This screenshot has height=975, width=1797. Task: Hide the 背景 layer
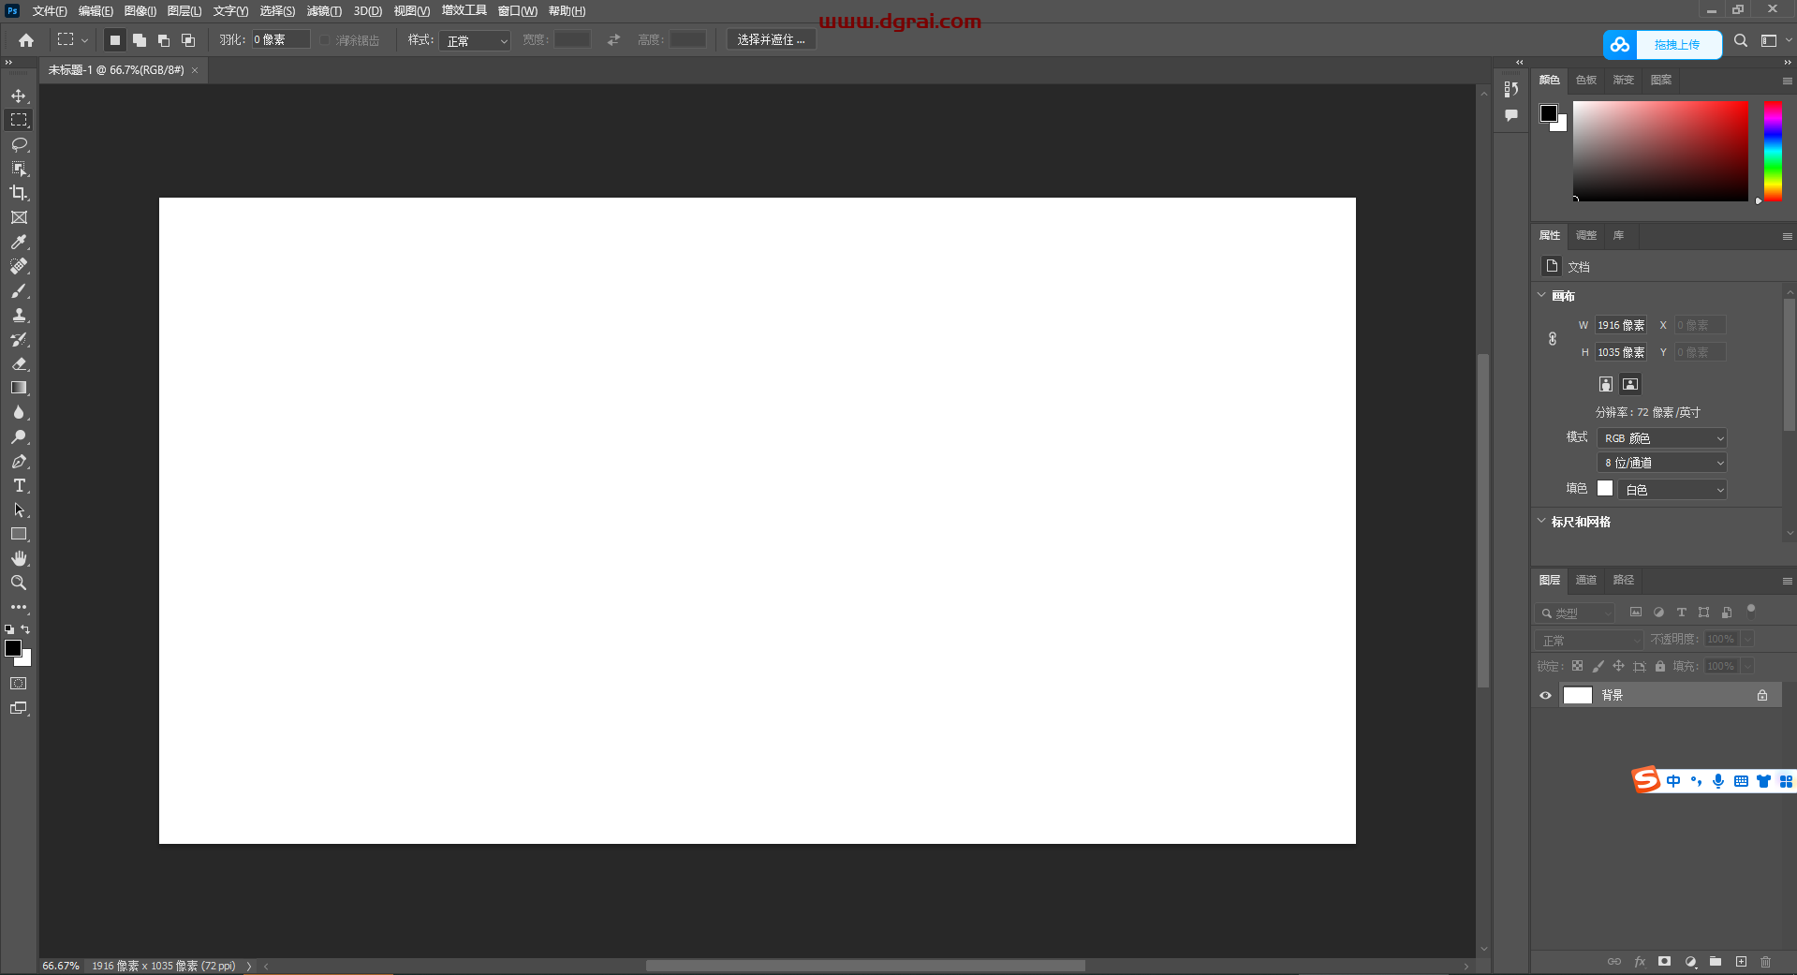1545,695
